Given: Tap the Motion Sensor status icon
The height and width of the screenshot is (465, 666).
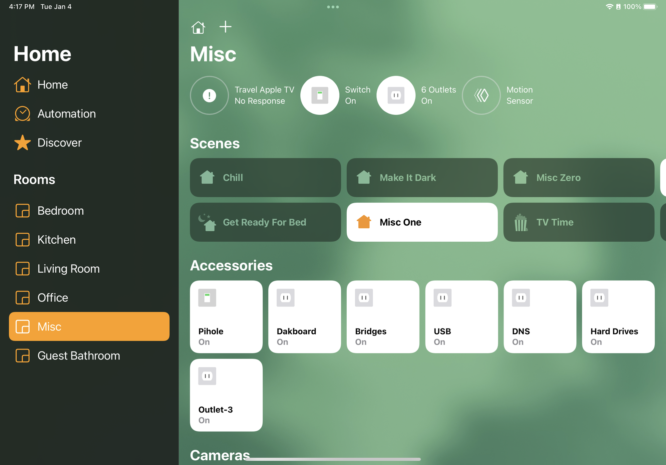Looking at the screenshot, I should pos(481,96).
